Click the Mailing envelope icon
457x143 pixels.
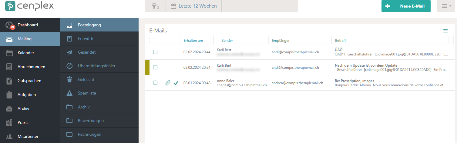coord(9,39)
